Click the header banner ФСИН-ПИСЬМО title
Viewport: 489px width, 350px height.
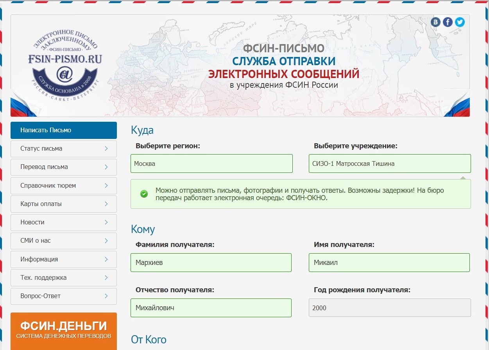[x=284, y=48]
